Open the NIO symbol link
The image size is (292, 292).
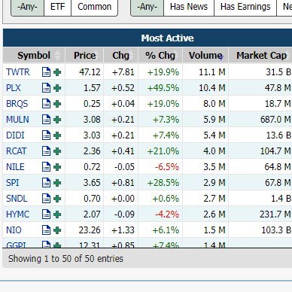14,230
